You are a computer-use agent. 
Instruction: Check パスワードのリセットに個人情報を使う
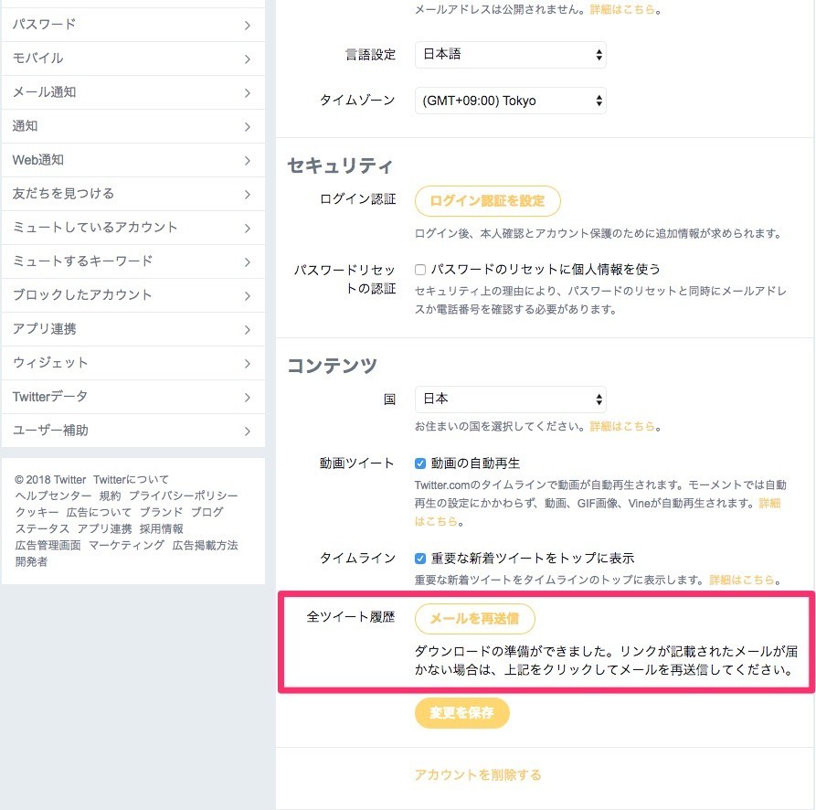pyautogui.click(x=419, y=269)
